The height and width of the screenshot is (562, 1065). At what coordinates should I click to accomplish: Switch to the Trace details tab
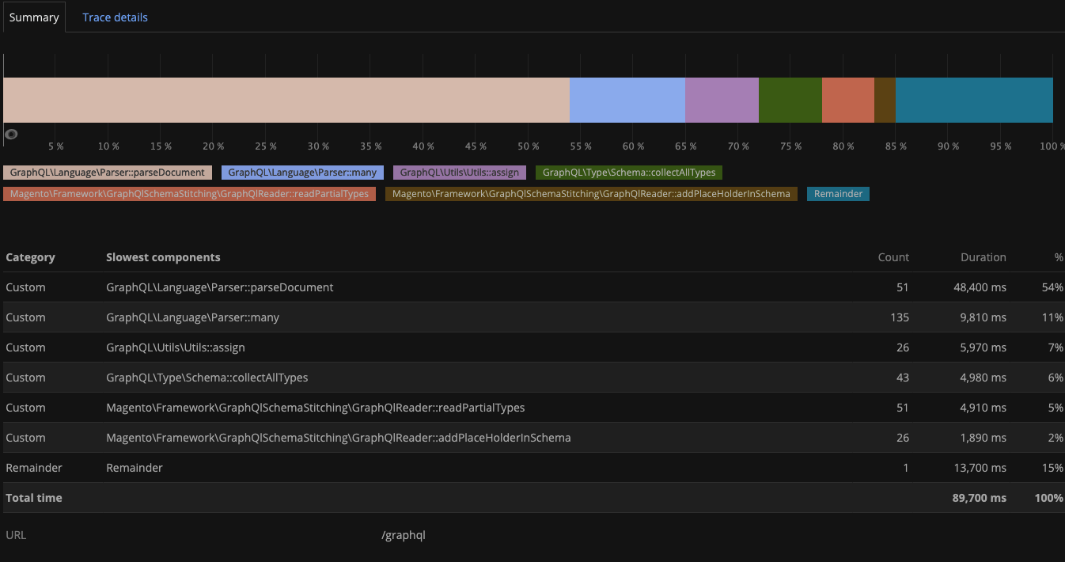pyautogui.click(x=115, y=17)
